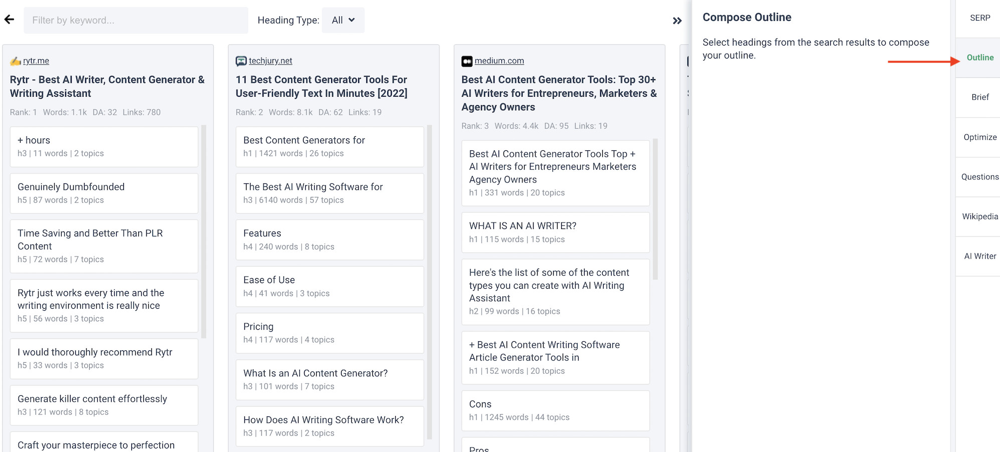Viewport: 1000px width, 452px height.
Task: Click the techjury.net column scrollbar
Action: point(429,281)
